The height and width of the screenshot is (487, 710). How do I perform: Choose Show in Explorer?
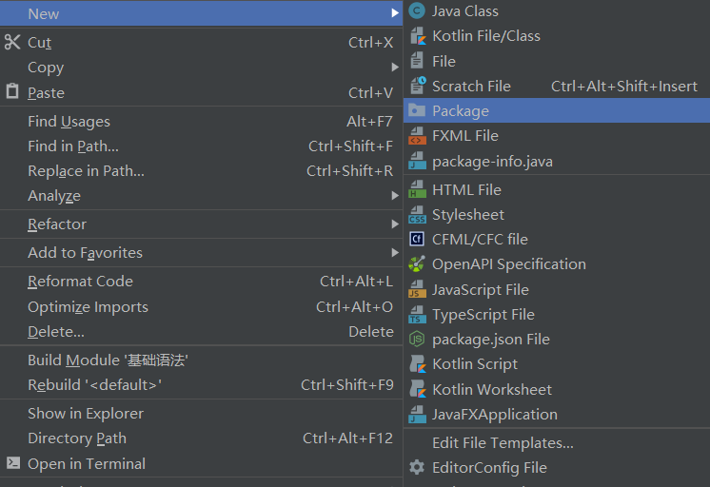tap(201, 414)
